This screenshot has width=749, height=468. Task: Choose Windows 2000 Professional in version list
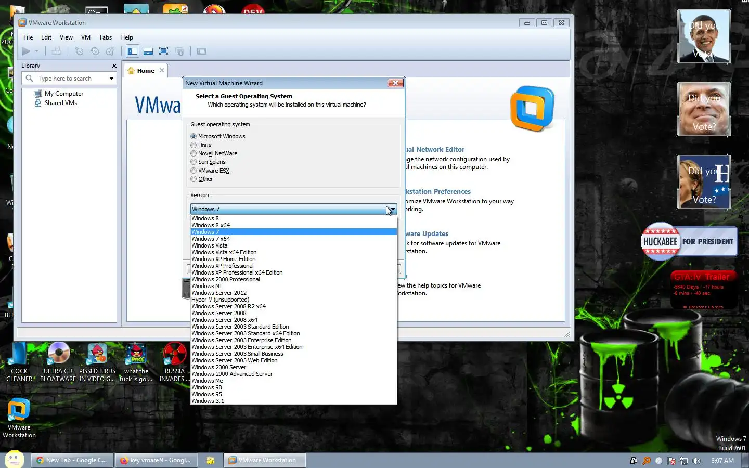294,279
